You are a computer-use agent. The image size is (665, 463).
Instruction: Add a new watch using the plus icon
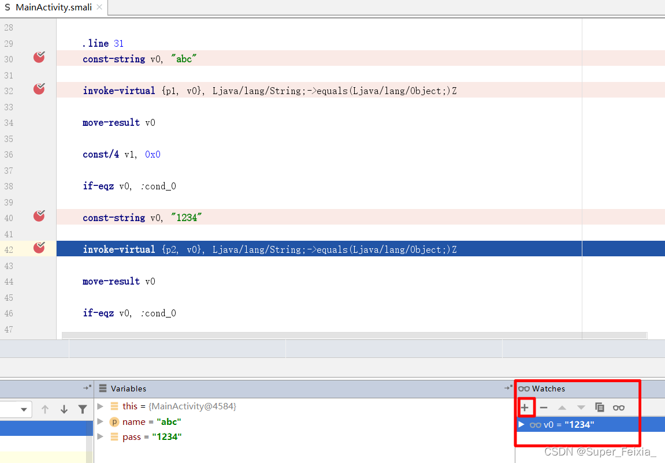(526, 408)
